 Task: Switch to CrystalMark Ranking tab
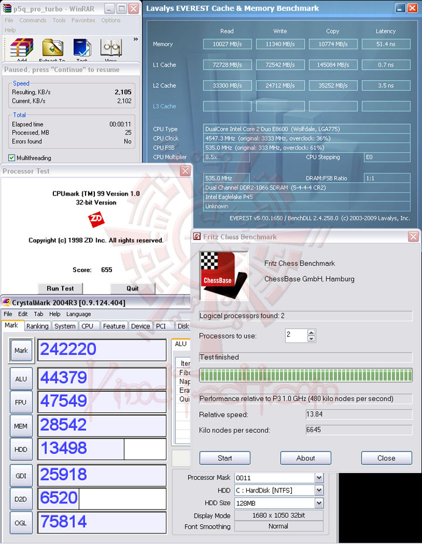click(x=37, y=326)
